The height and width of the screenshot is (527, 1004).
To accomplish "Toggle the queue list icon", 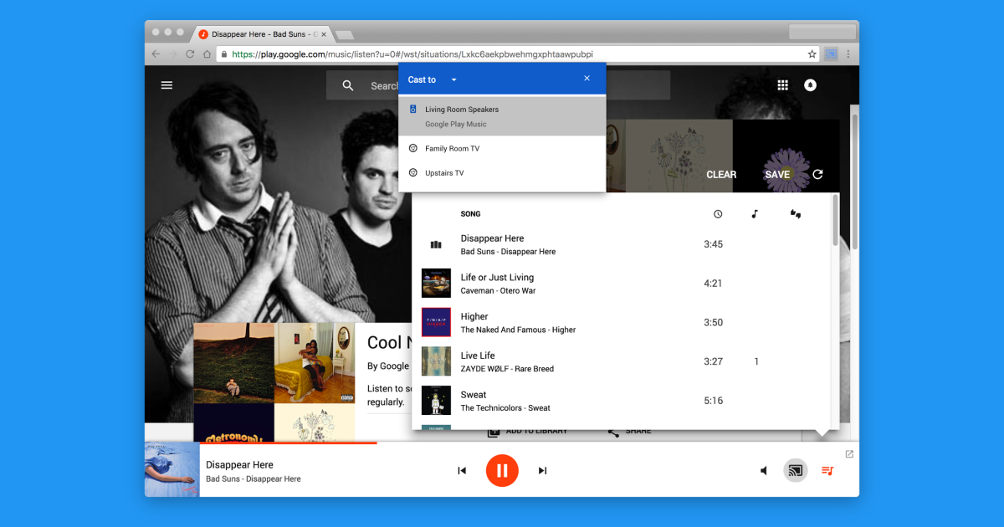I will [827, 471].
